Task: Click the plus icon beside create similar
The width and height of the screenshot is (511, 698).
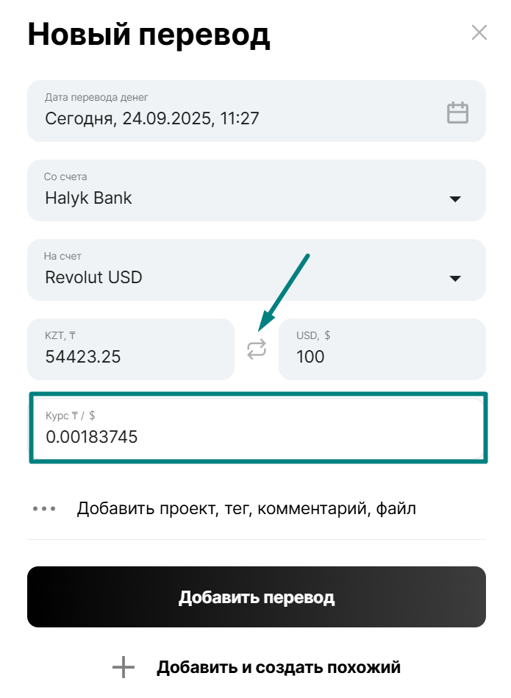Action: coord(124,667)
